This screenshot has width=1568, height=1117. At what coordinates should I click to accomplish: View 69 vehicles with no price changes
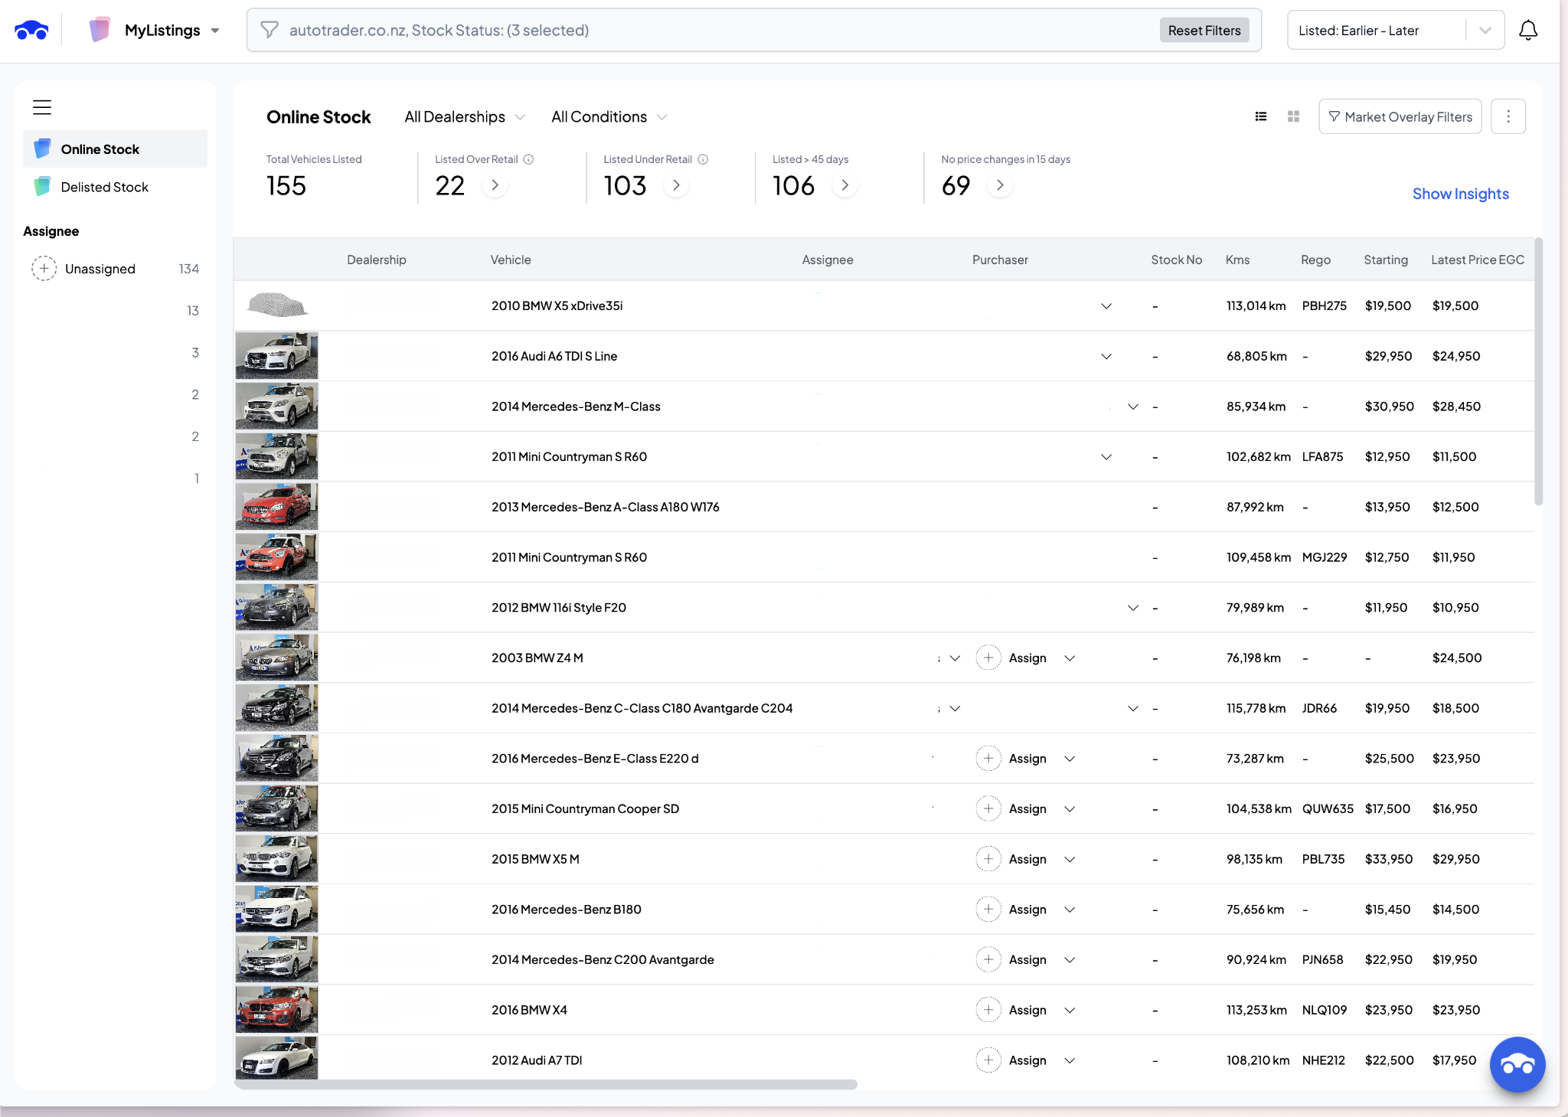point(1000,185)
